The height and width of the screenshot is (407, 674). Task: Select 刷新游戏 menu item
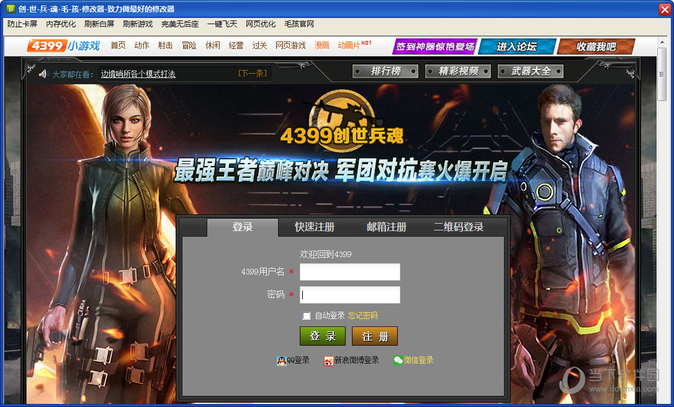[138, 24]
